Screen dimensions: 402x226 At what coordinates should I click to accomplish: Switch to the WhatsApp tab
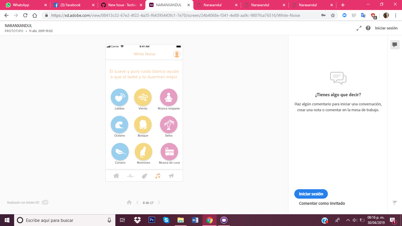coord(26,5)
